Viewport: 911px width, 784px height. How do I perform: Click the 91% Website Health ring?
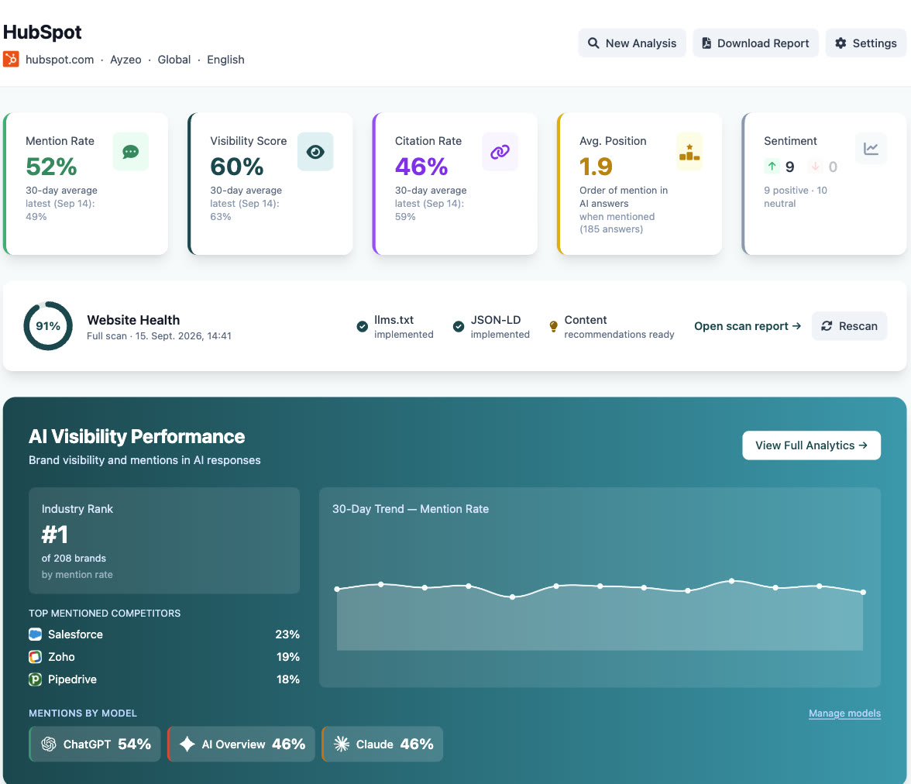click(48, 326)
